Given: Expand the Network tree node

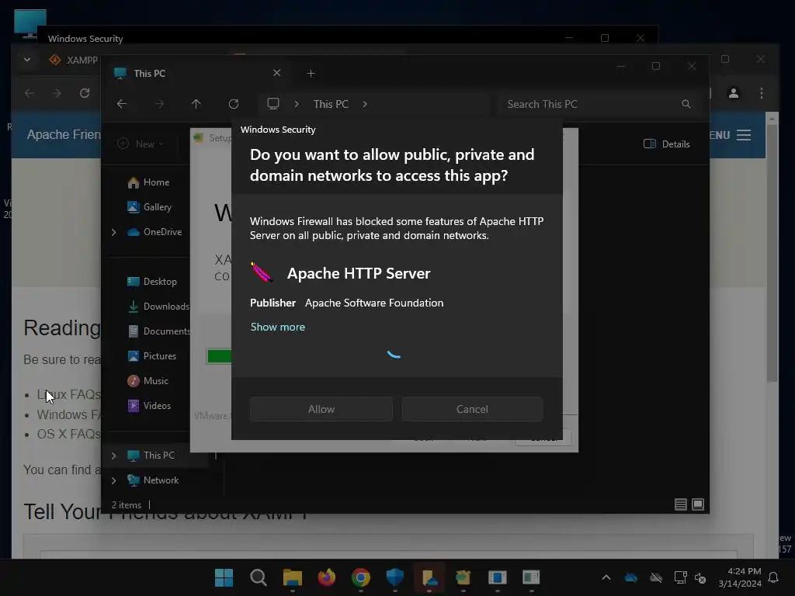Looking at the screenshot, I should point(113,480).
